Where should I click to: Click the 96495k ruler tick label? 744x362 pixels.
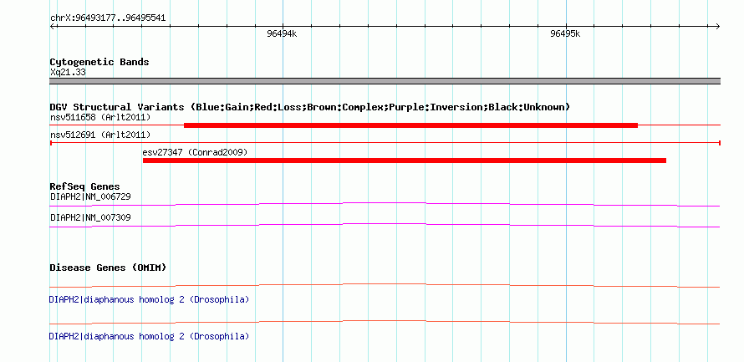pos(566,33)
